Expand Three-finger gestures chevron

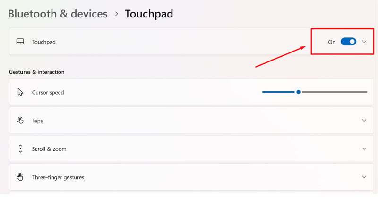[364, 177]
